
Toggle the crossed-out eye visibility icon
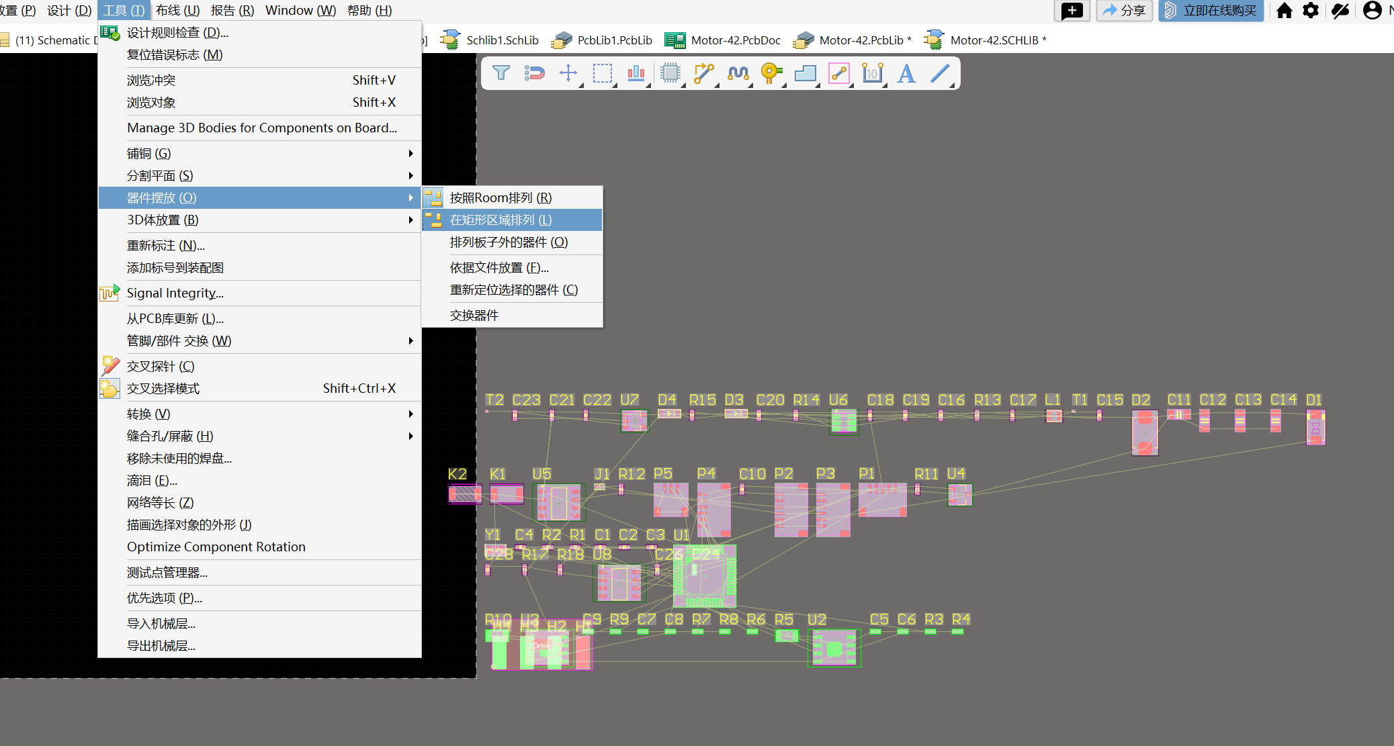1340,11
